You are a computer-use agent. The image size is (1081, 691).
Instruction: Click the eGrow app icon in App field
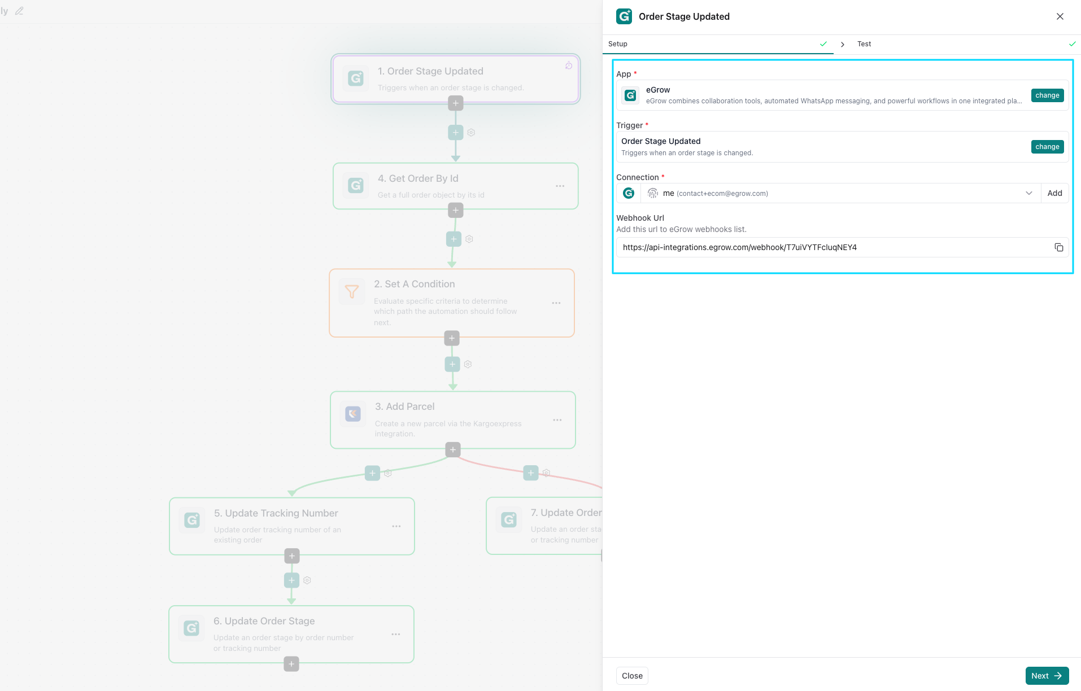click(630, 95)
